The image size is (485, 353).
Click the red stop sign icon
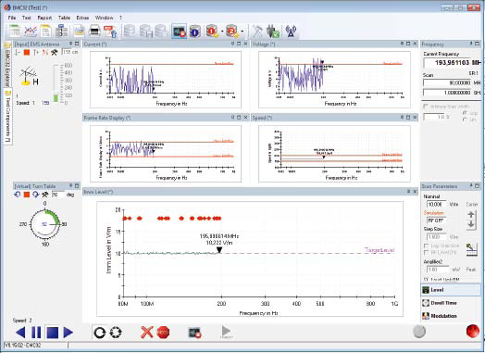click(163, 333)
